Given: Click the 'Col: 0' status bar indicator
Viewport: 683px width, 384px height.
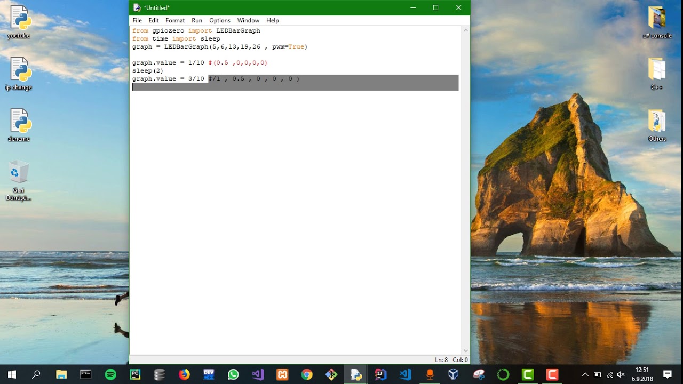Looking at the screenshot, I should [x=460, y=360].
